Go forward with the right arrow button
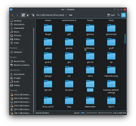The width and height of the screenshot is (136, 126). pyautogui.click(x=17, y=15)
